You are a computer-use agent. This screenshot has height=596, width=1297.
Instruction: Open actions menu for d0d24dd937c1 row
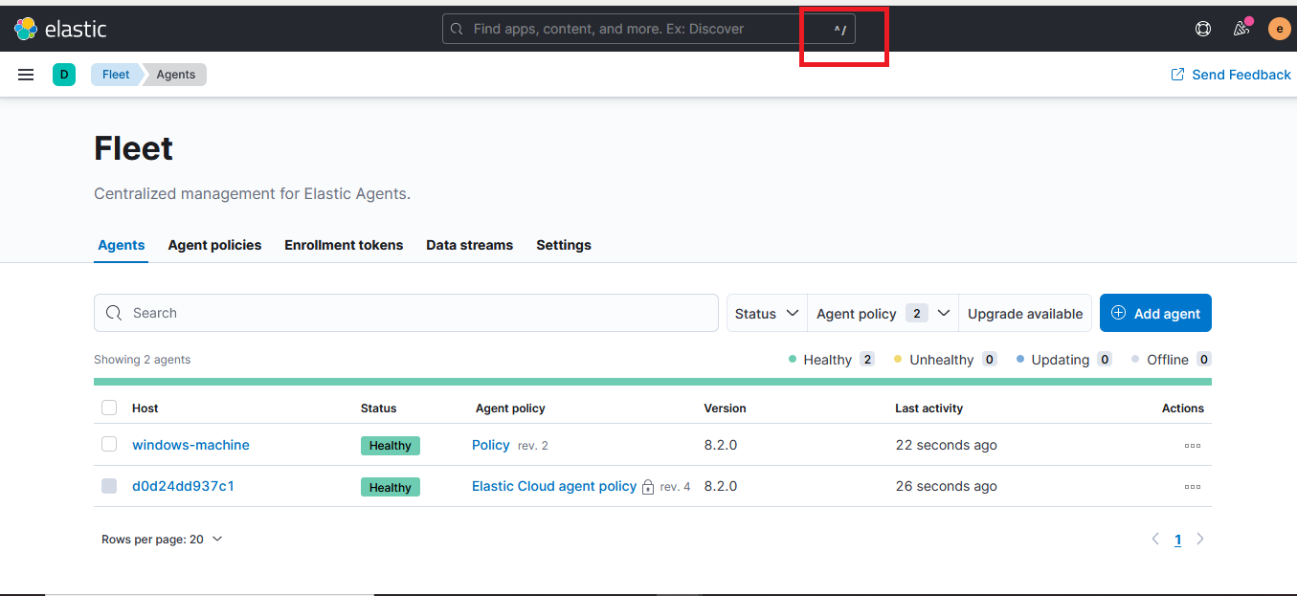(1192, 487)
